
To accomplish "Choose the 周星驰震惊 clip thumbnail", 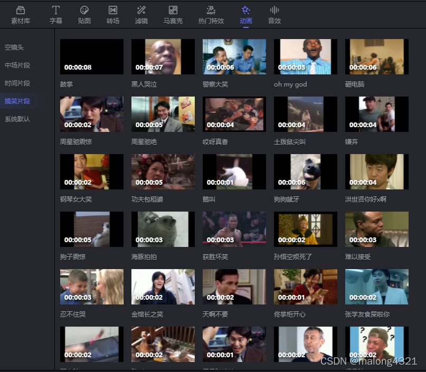I will pyautogui.click(x=92, y=115).
